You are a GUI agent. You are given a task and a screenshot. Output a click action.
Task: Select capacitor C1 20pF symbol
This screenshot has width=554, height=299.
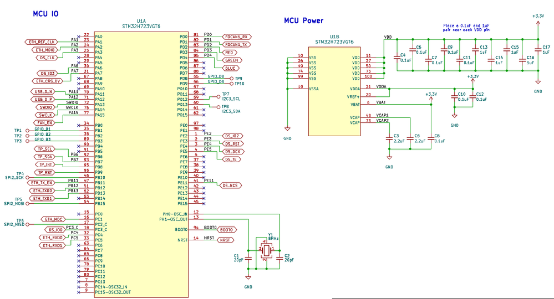(x=248, y=259)
